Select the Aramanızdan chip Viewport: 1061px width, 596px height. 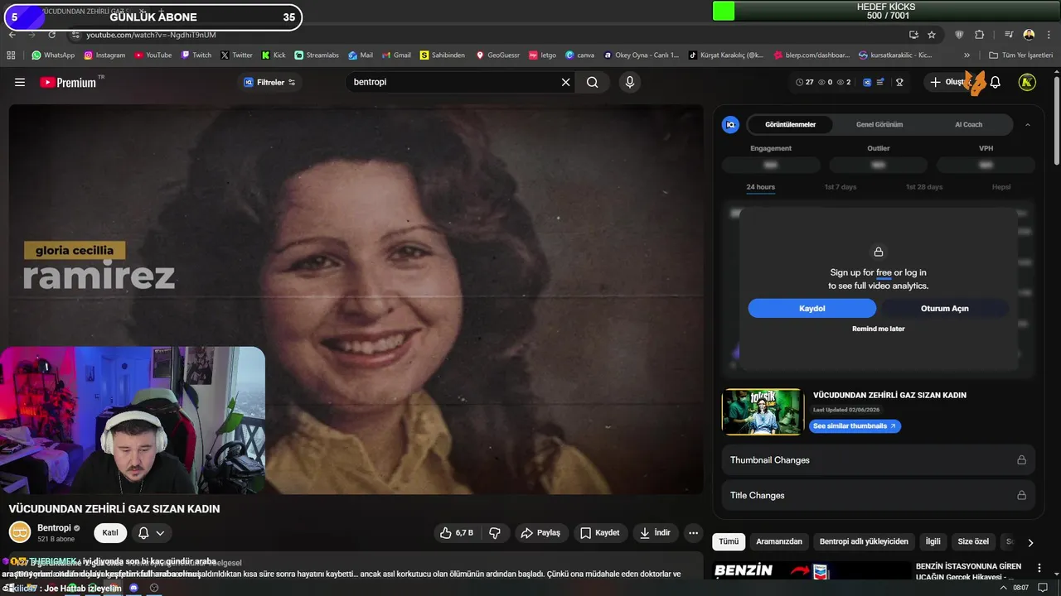[779, 541]
